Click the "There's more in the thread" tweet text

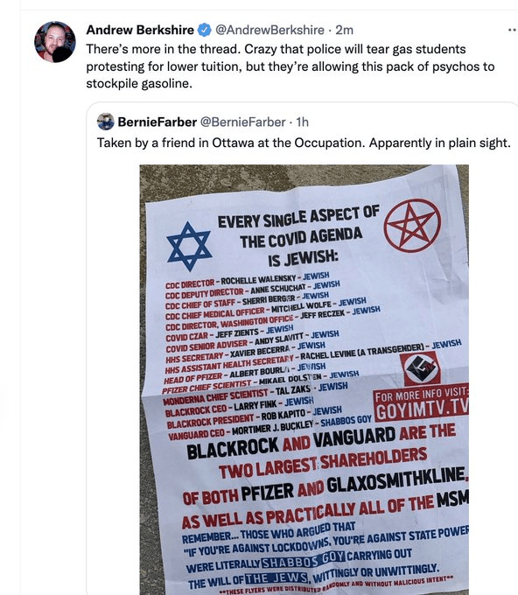point(163,49)
